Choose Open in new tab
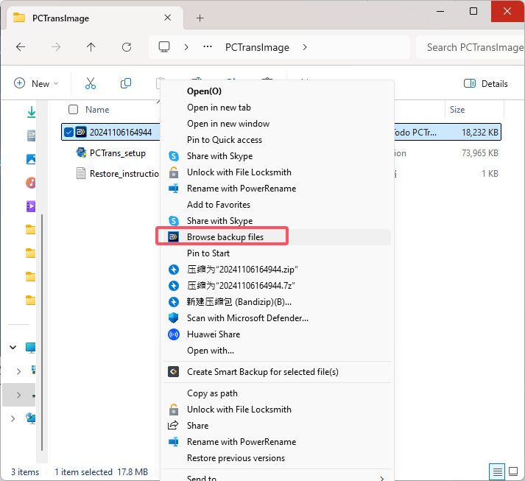 [219, 108]
